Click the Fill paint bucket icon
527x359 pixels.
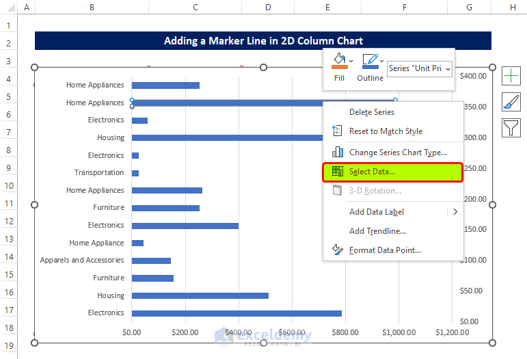339,62
